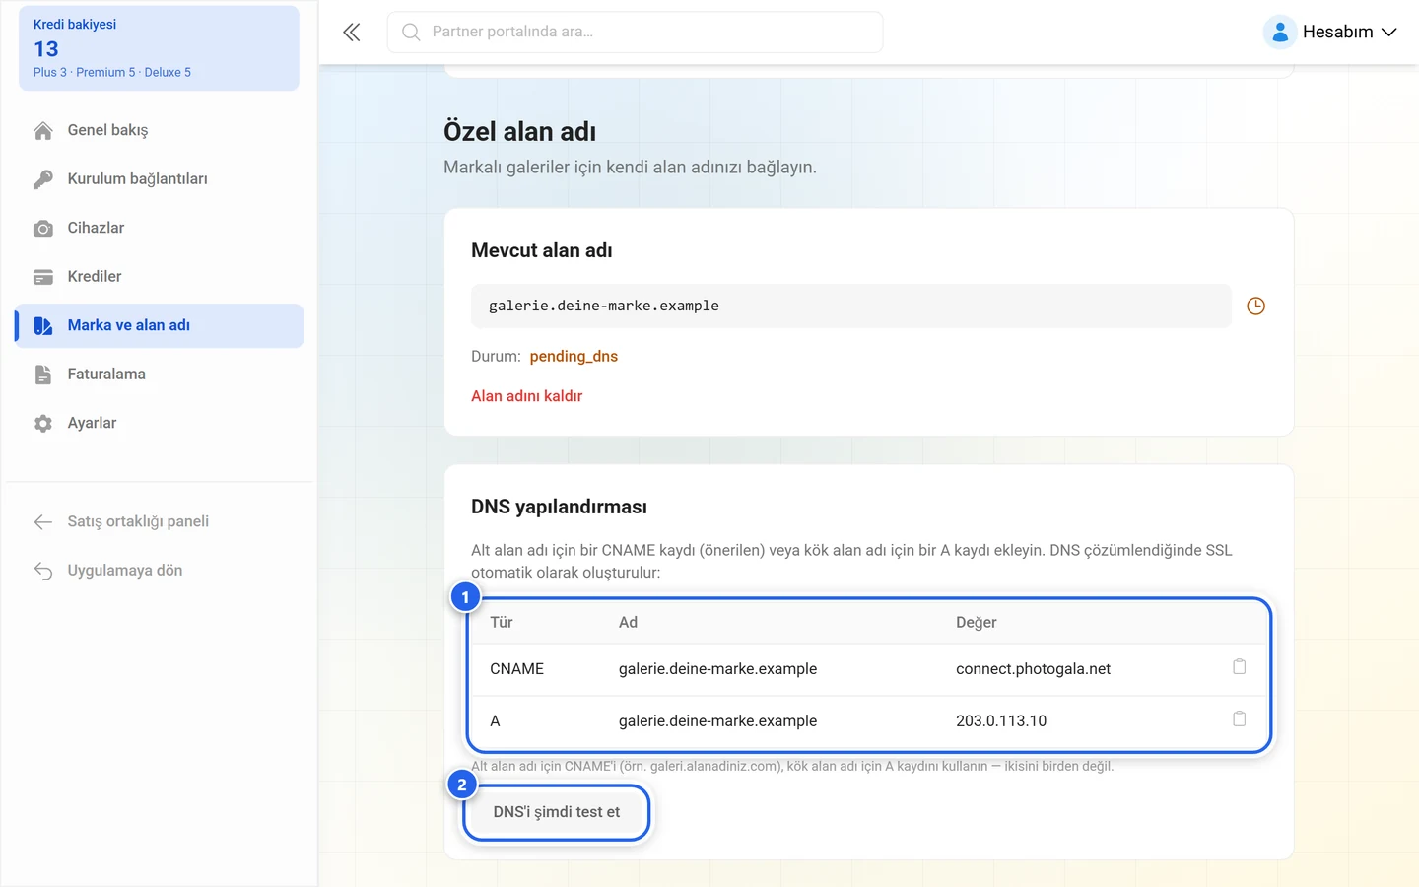Image resolution: width=1419 pixels, height=887 pixels.
Task: Click the pending clock icon beside the domain
Action: click(x=1255, y=307)
